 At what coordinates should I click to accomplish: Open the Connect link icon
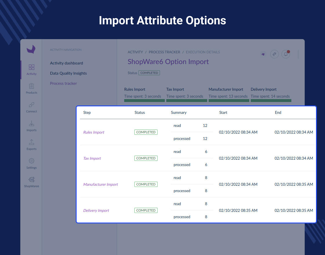(32, 105)
